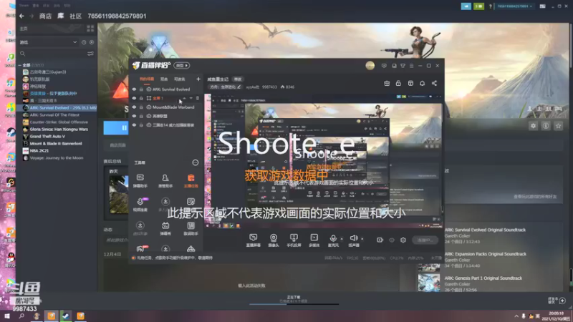Add 多媒体 multimedia source

coord(314,240)
